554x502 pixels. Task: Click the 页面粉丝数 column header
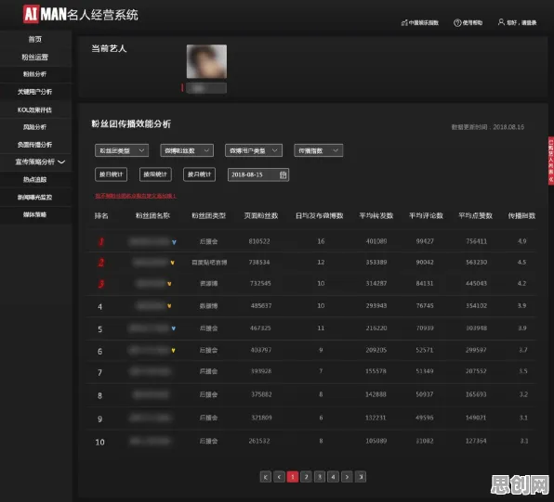click(x=261, y=215)
